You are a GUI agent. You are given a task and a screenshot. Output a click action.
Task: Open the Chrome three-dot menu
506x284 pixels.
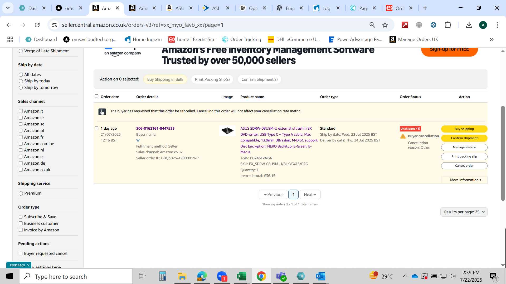coord(497,25)
